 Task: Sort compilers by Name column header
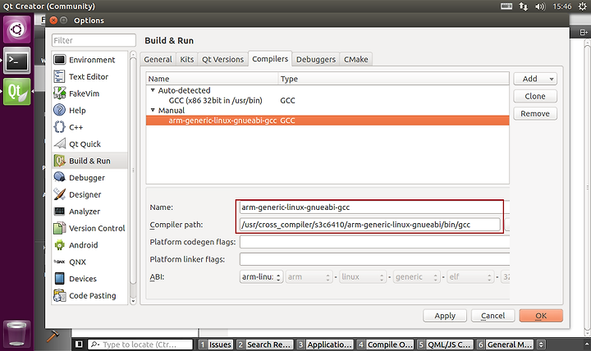tap(213, 79)
